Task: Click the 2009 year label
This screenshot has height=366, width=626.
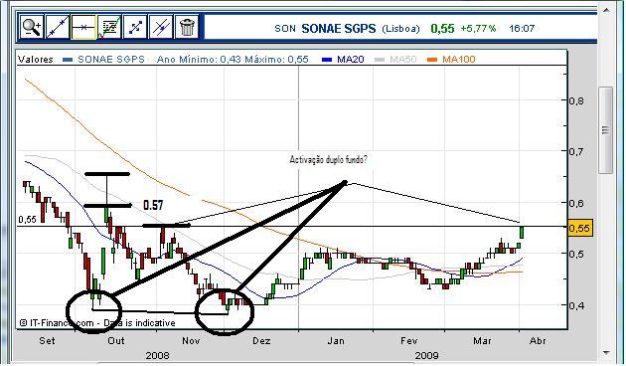Action: tap(427, 355)
